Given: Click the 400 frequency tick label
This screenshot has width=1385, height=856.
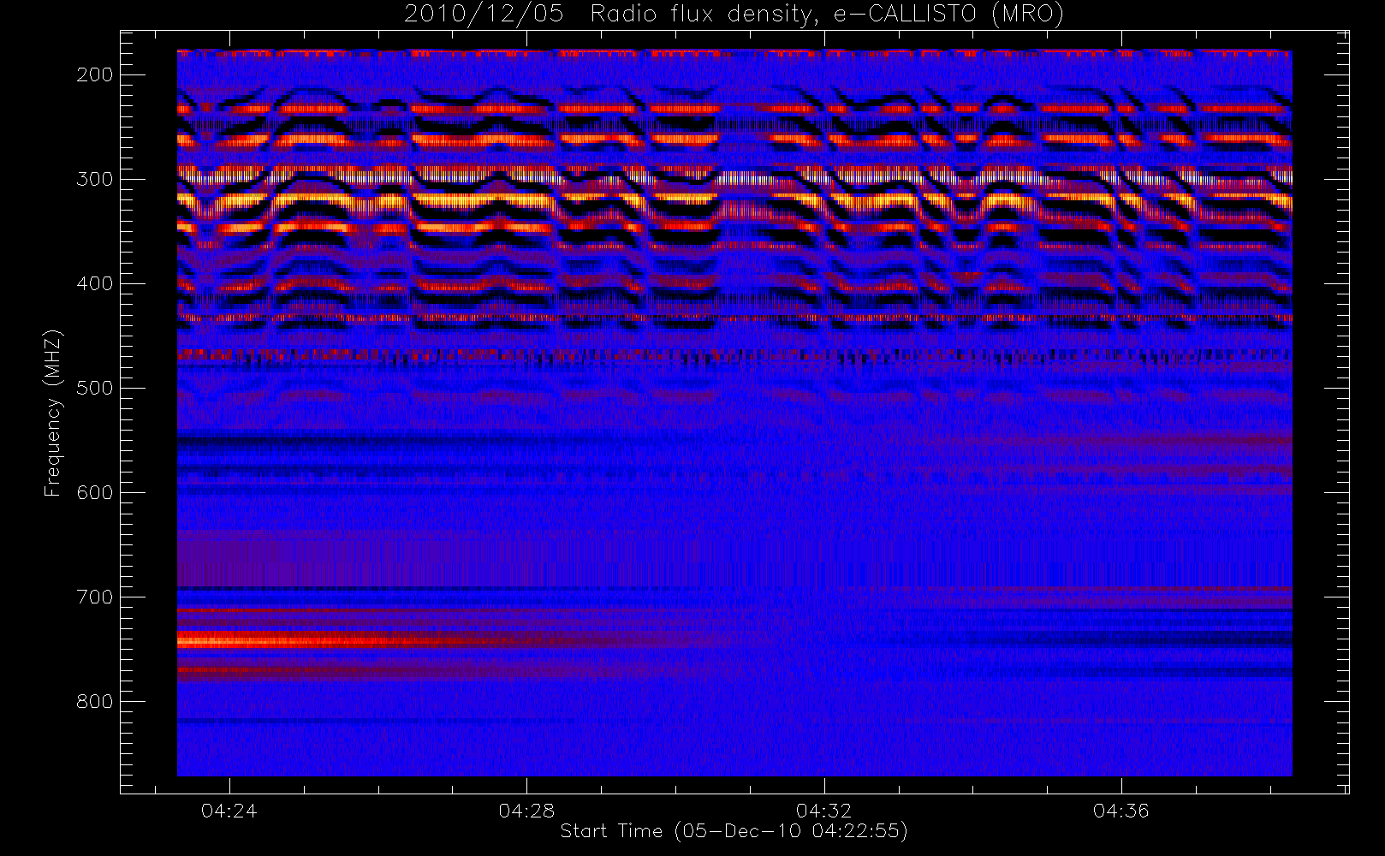Looking at the screenshot, I should (94, 283).
